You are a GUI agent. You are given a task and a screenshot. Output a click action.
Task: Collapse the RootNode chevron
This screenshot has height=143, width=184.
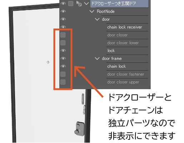[x=92, y=11]
